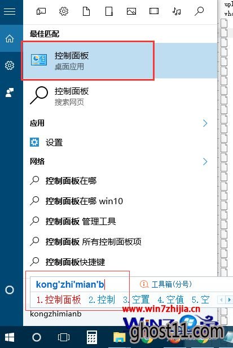Open the feedback person icon in sidebar
Image resolution: width=233 pixels, height=348 pixels.
click(10, 92)
